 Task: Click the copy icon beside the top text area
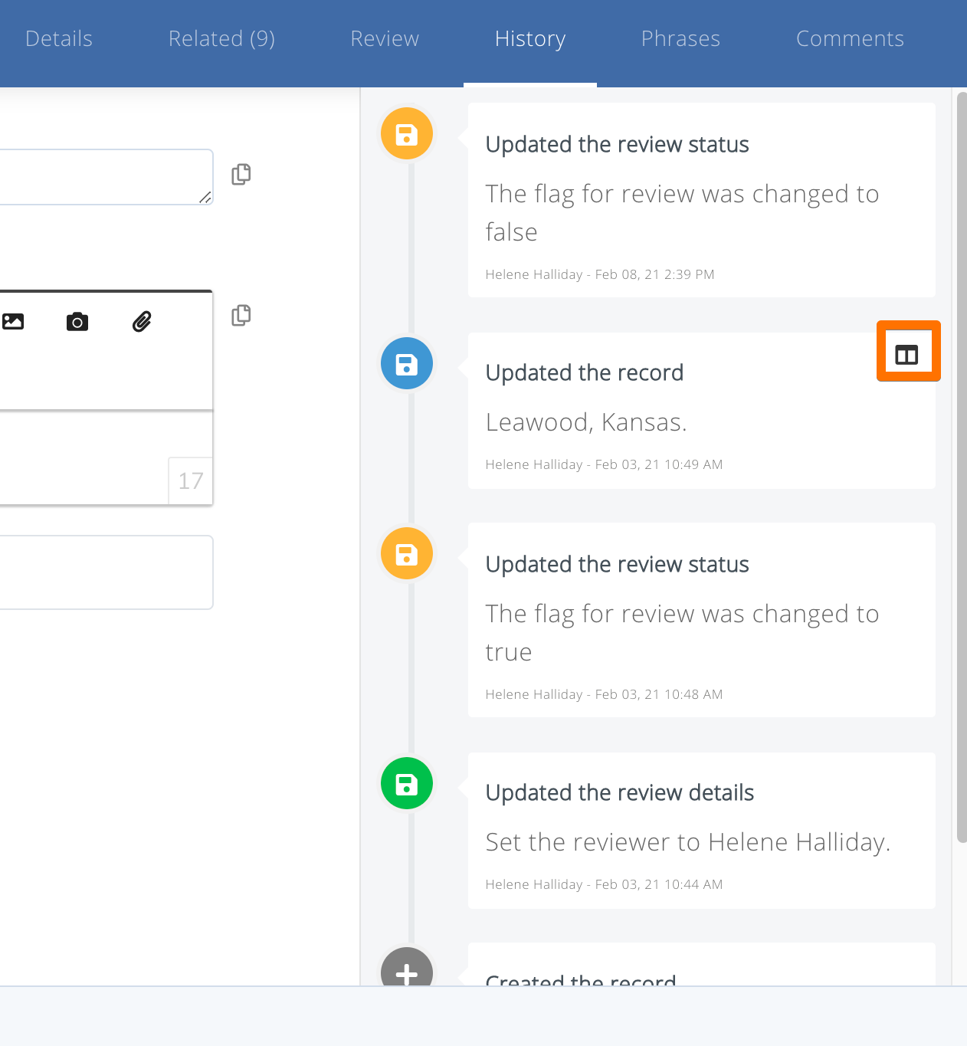(241, 175)
